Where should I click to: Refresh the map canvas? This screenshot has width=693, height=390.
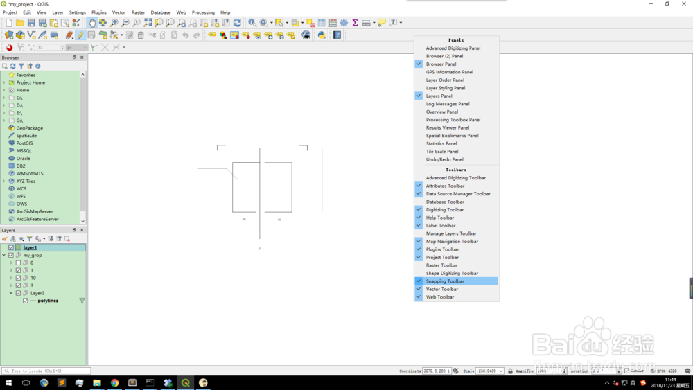[x=237, y=23]
